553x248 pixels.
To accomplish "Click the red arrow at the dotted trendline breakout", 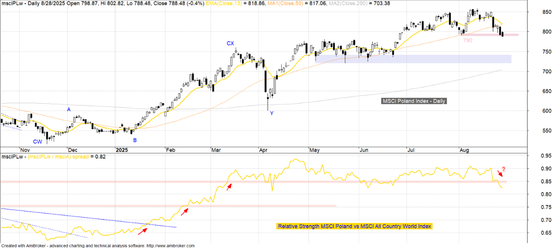I will pyautogui.click(x=142, y=231).
